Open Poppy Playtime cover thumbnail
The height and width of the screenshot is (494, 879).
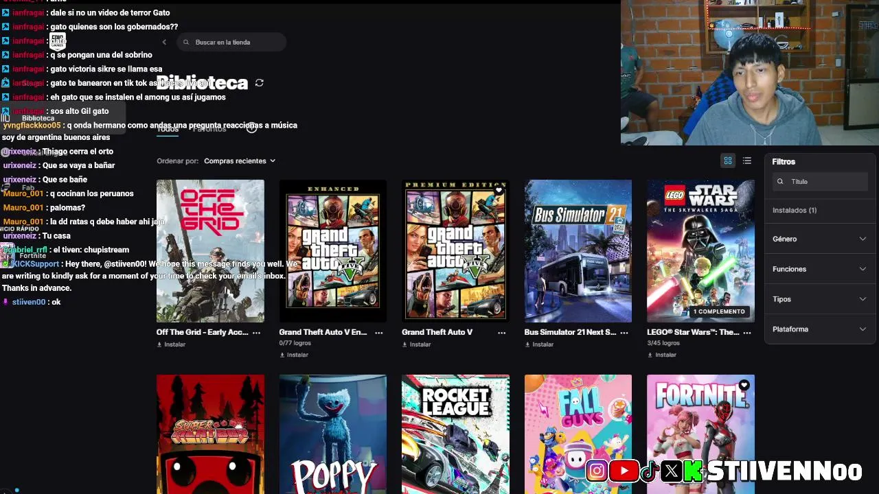pos(333,434)
